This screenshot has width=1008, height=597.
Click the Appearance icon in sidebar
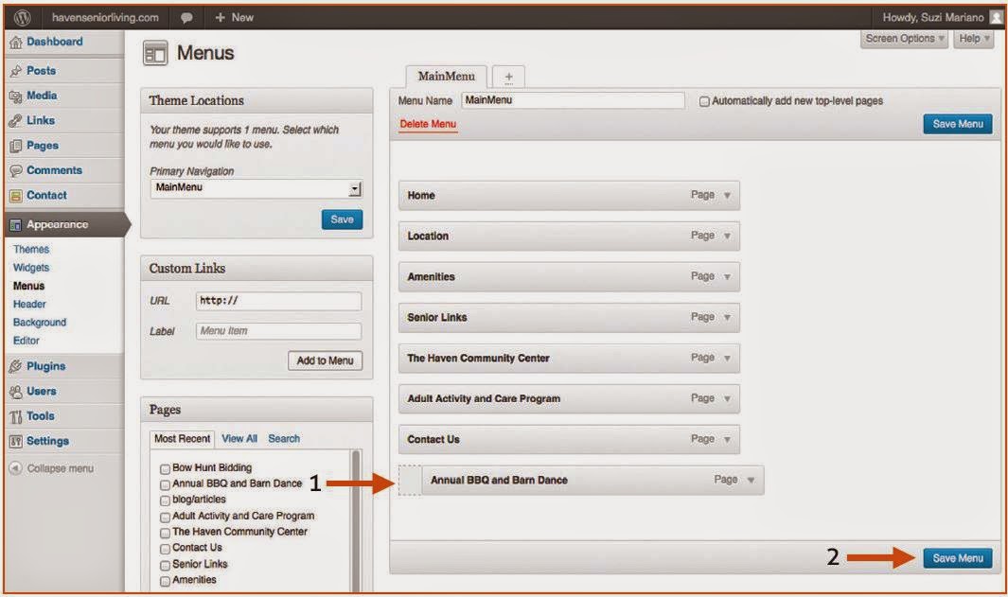pos(15,225)
